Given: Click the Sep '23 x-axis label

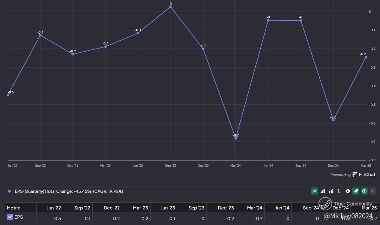Looking at the screenshot, I should click(170, 165).
